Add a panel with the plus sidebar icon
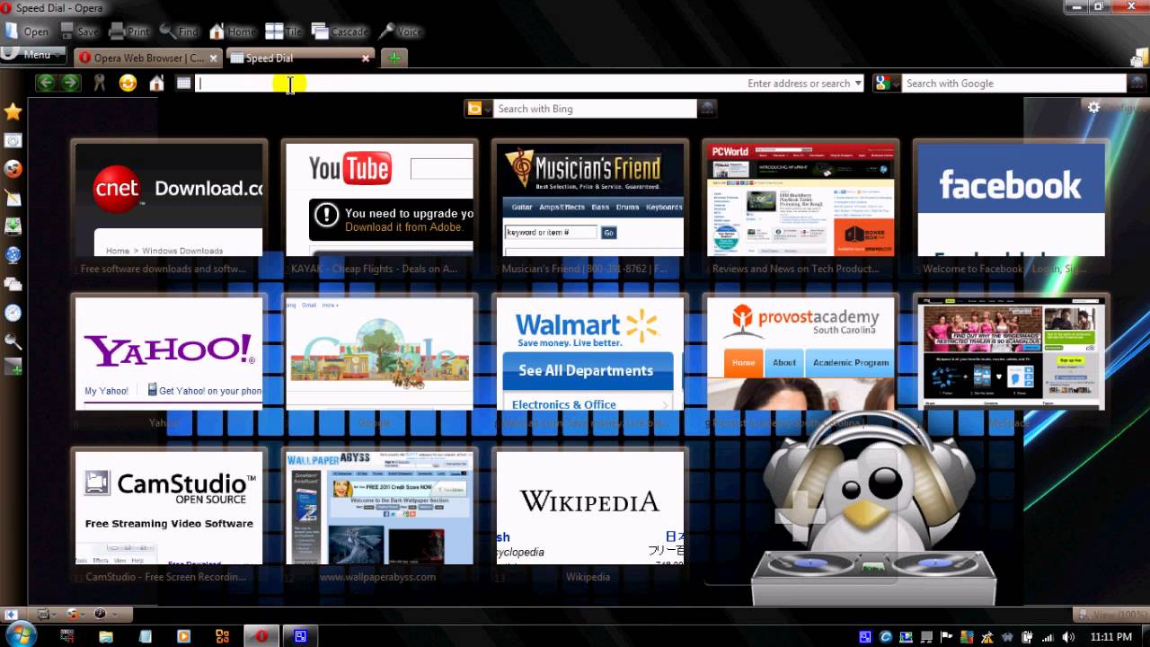Image resolution: width=1150 pixels, height=647 pixels. point(13,368)
